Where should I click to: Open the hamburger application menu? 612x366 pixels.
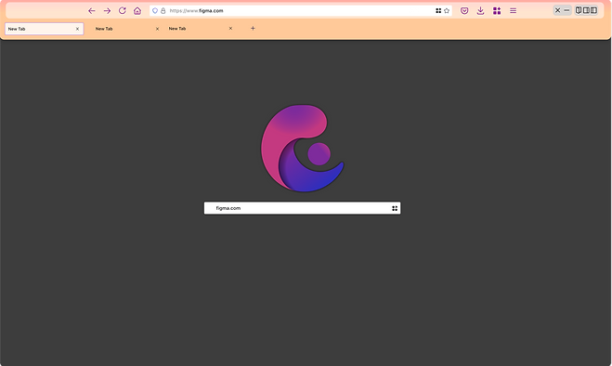tap(513, 11)
